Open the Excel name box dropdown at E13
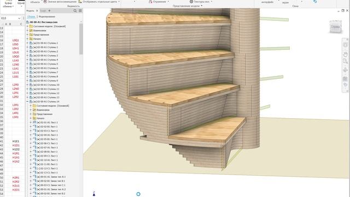The width and height of the screenshot is (350, 197). [19, 18]
